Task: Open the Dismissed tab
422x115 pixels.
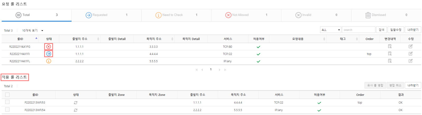Action: 386,15
